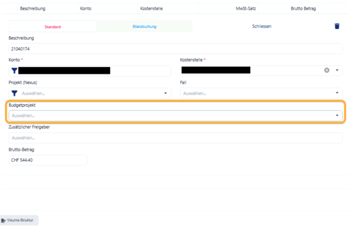
Task: Focus the Konto input field
Action: pos(90,71)
